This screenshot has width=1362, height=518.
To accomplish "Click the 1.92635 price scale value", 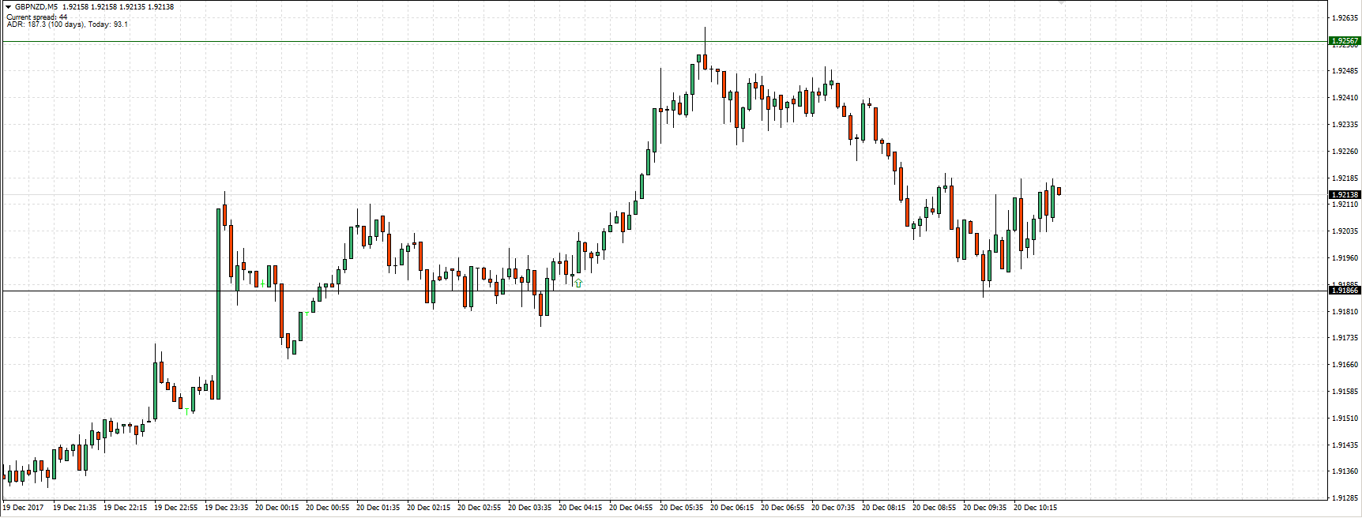I will 1345,17.
